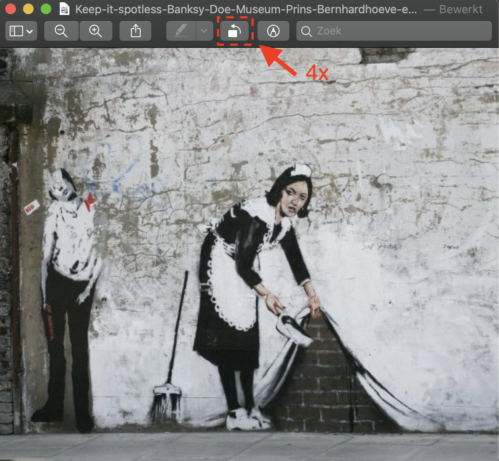Image resolution: width=499 pixels, height=461 pixels.
Task: Expand the highlight color dropdown arrow
Action: coord(204,31)
